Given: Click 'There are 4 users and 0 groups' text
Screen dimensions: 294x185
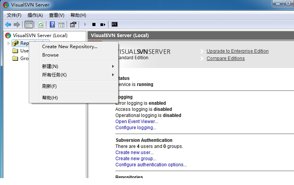Looking at the screenshot, I should point(149,146).
